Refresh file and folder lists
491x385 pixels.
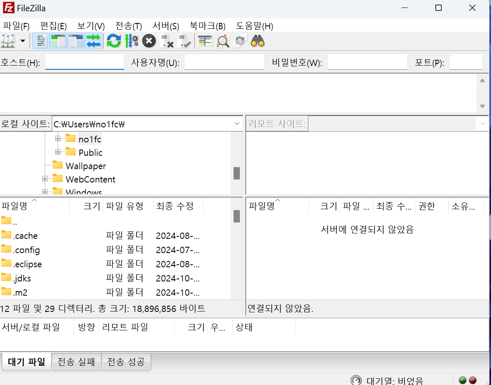coord(114,41)
